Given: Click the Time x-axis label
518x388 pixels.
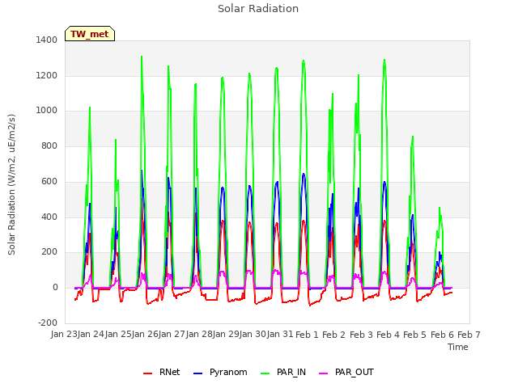Looking at the screenshot, I should coord(458,347).
